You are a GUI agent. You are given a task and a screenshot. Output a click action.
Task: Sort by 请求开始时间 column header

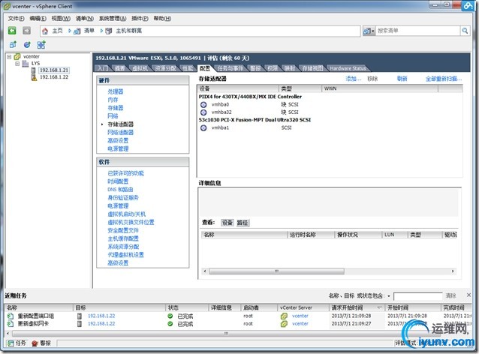[357, 307]
